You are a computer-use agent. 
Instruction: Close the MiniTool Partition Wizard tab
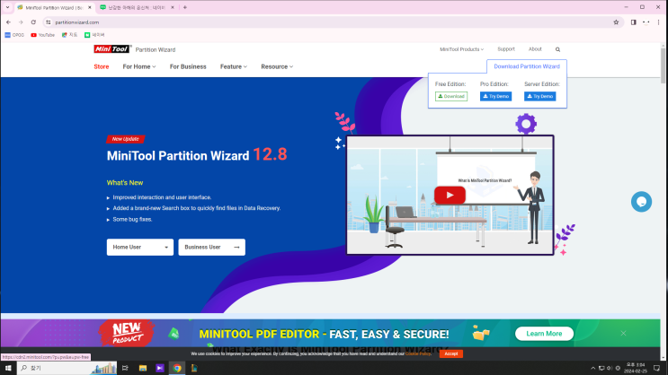click(90, 7)
